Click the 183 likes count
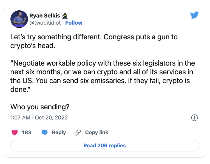210x164 pixels. point(27,133)
